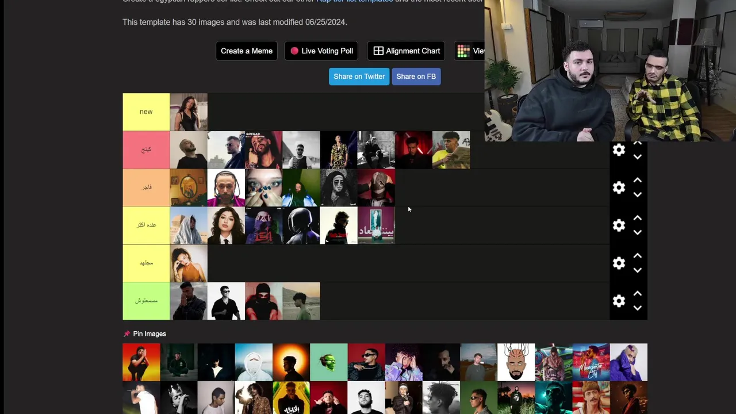Select the pink كينج tier label
736x414 pixels.
[146, 150]
